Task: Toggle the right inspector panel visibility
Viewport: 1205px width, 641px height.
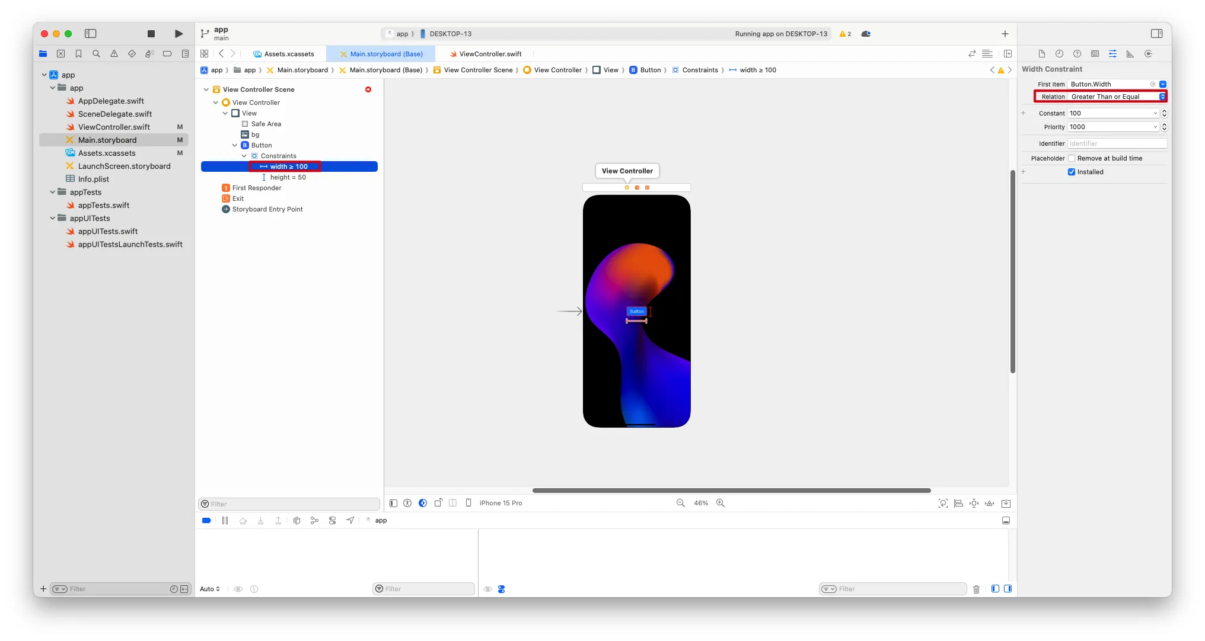Action: point(1156,34)
